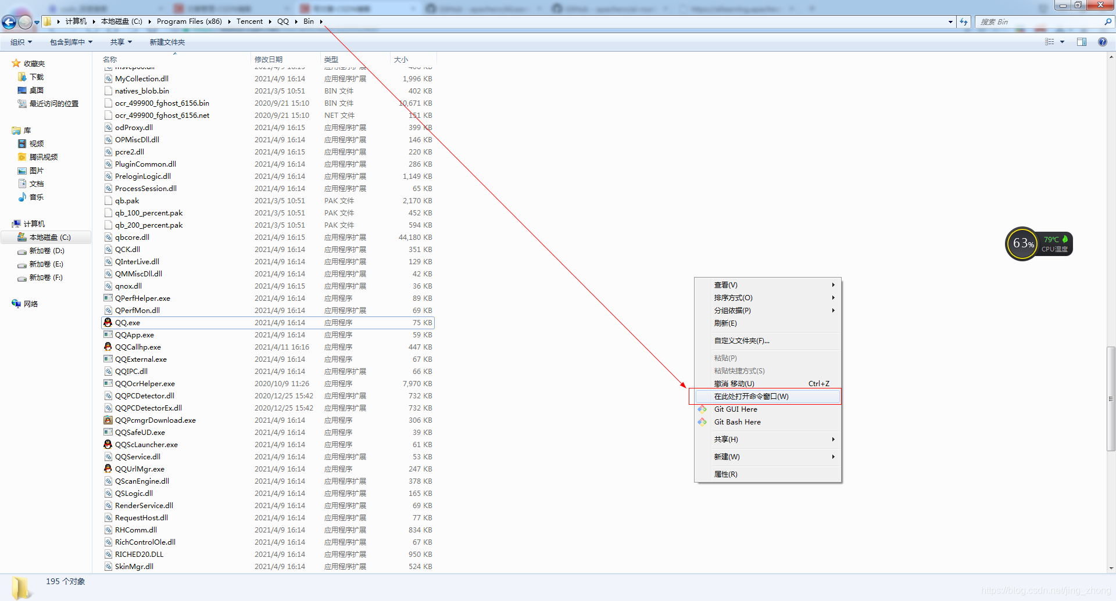Sort by 大小 column header
This screenshot has height=601, width=1116.
[x=413, y=59]
